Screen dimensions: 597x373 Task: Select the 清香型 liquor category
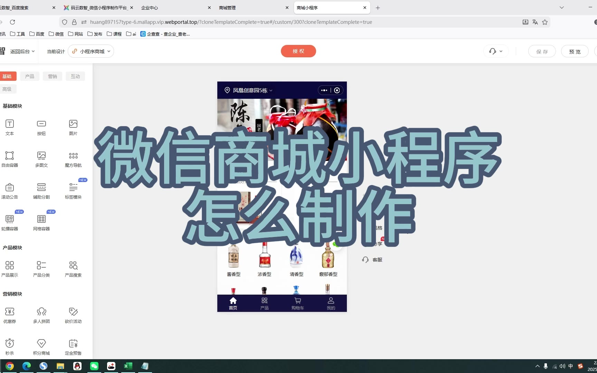(296, 260)
